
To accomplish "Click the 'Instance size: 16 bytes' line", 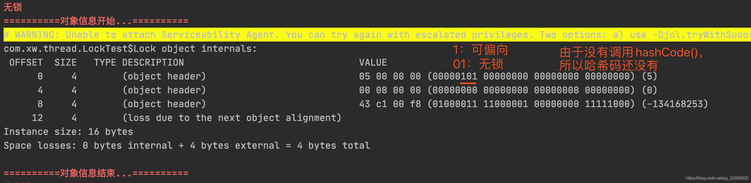I will pos(68,132).
